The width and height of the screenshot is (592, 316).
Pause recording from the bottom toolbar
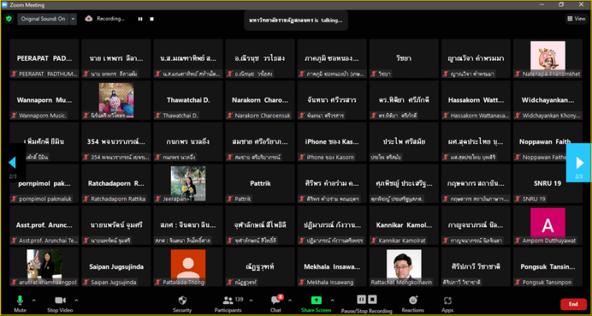[x=361, y=299]
